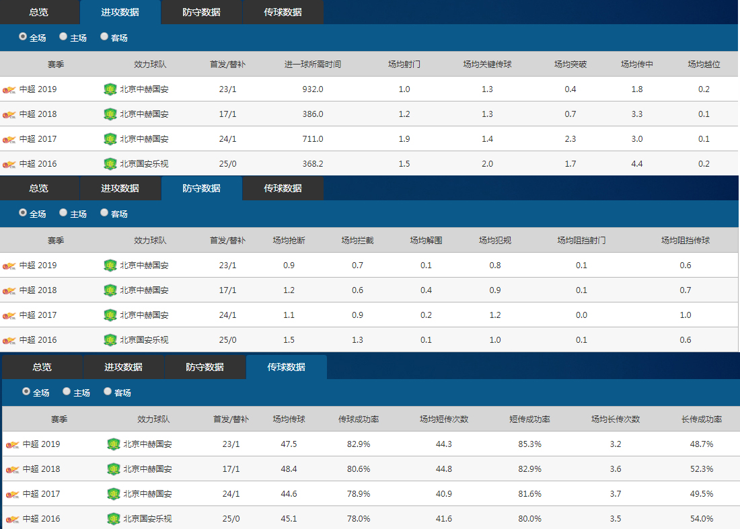Image resolution: width=740 pixels, height=529 pixels.
Task: Open the 传球数据 tab in the attack section
Action: 283,12
